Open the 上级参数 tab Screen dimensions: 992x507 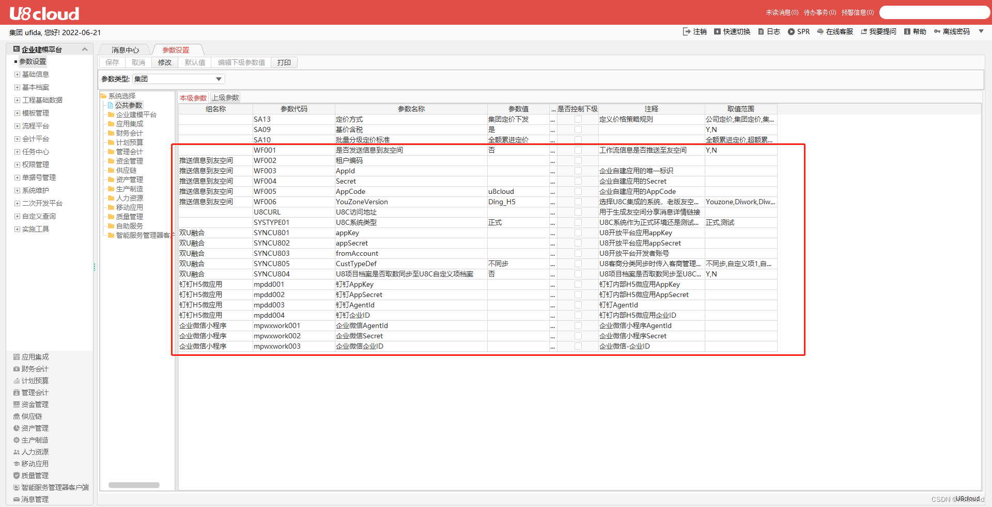coord(225,97)
